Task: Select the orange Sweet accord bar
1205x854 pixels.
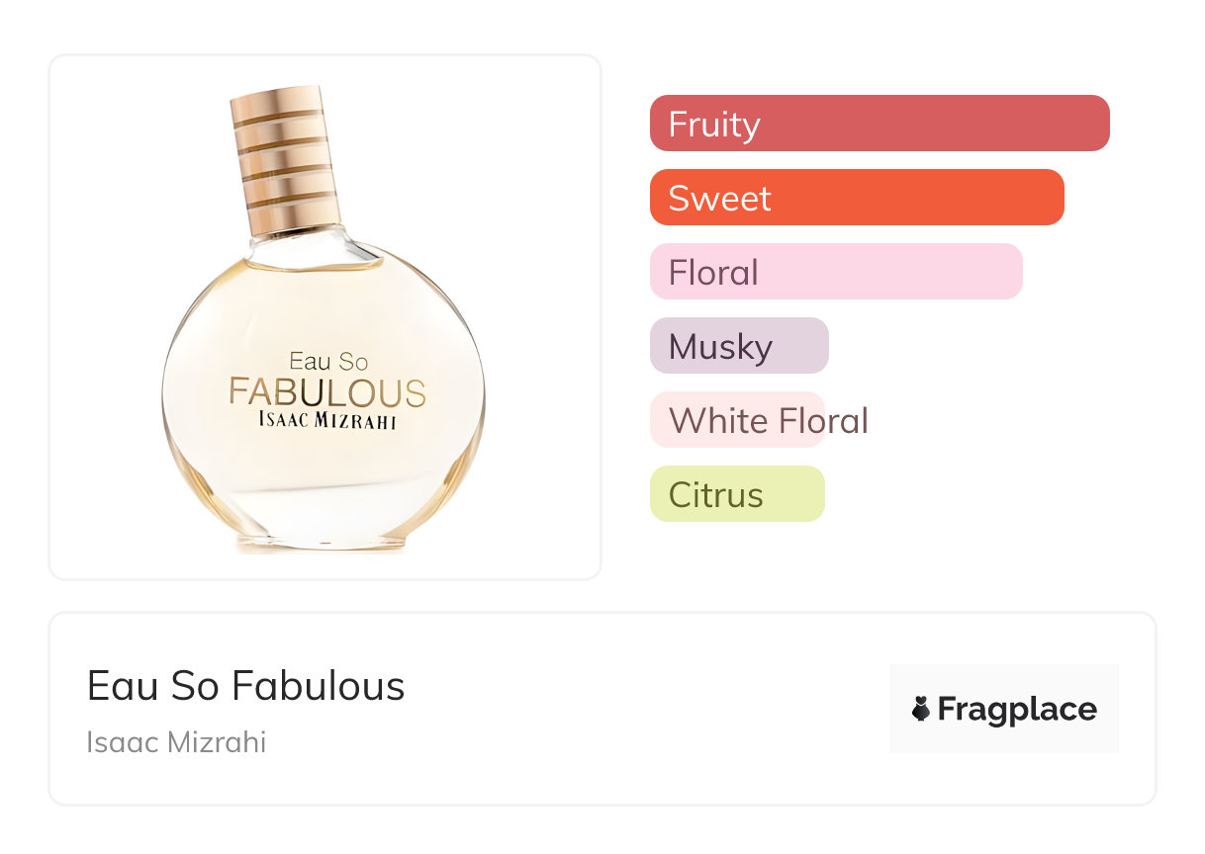Action: click(857, 198)
